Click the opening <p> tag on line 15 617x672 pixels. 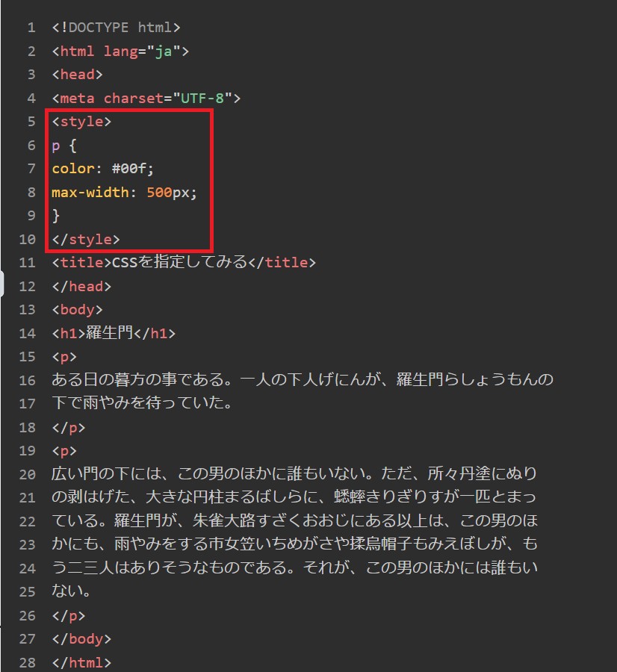click(x=64, y=357)
